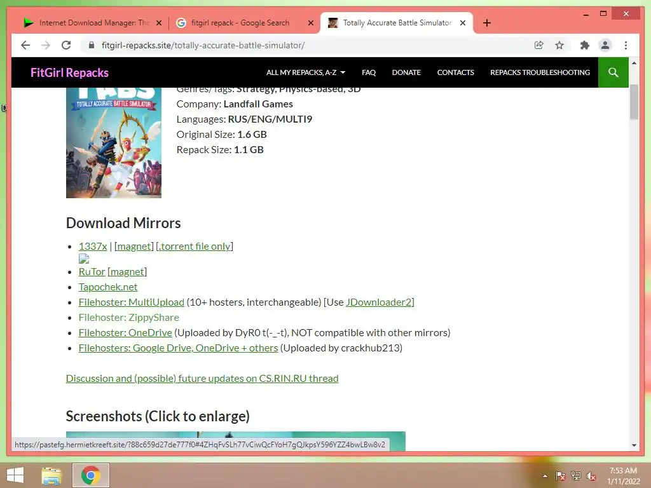Click the Download Mirrors heading text
This screenshot has height=488, width=651.
point(123,223)
